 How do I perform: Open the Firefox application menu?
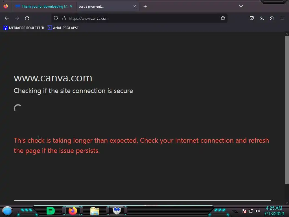click(x=282, y=18)
